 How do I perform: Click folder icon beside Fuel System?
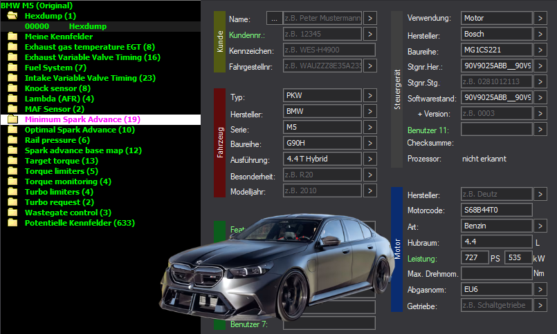tap(12, 68)
